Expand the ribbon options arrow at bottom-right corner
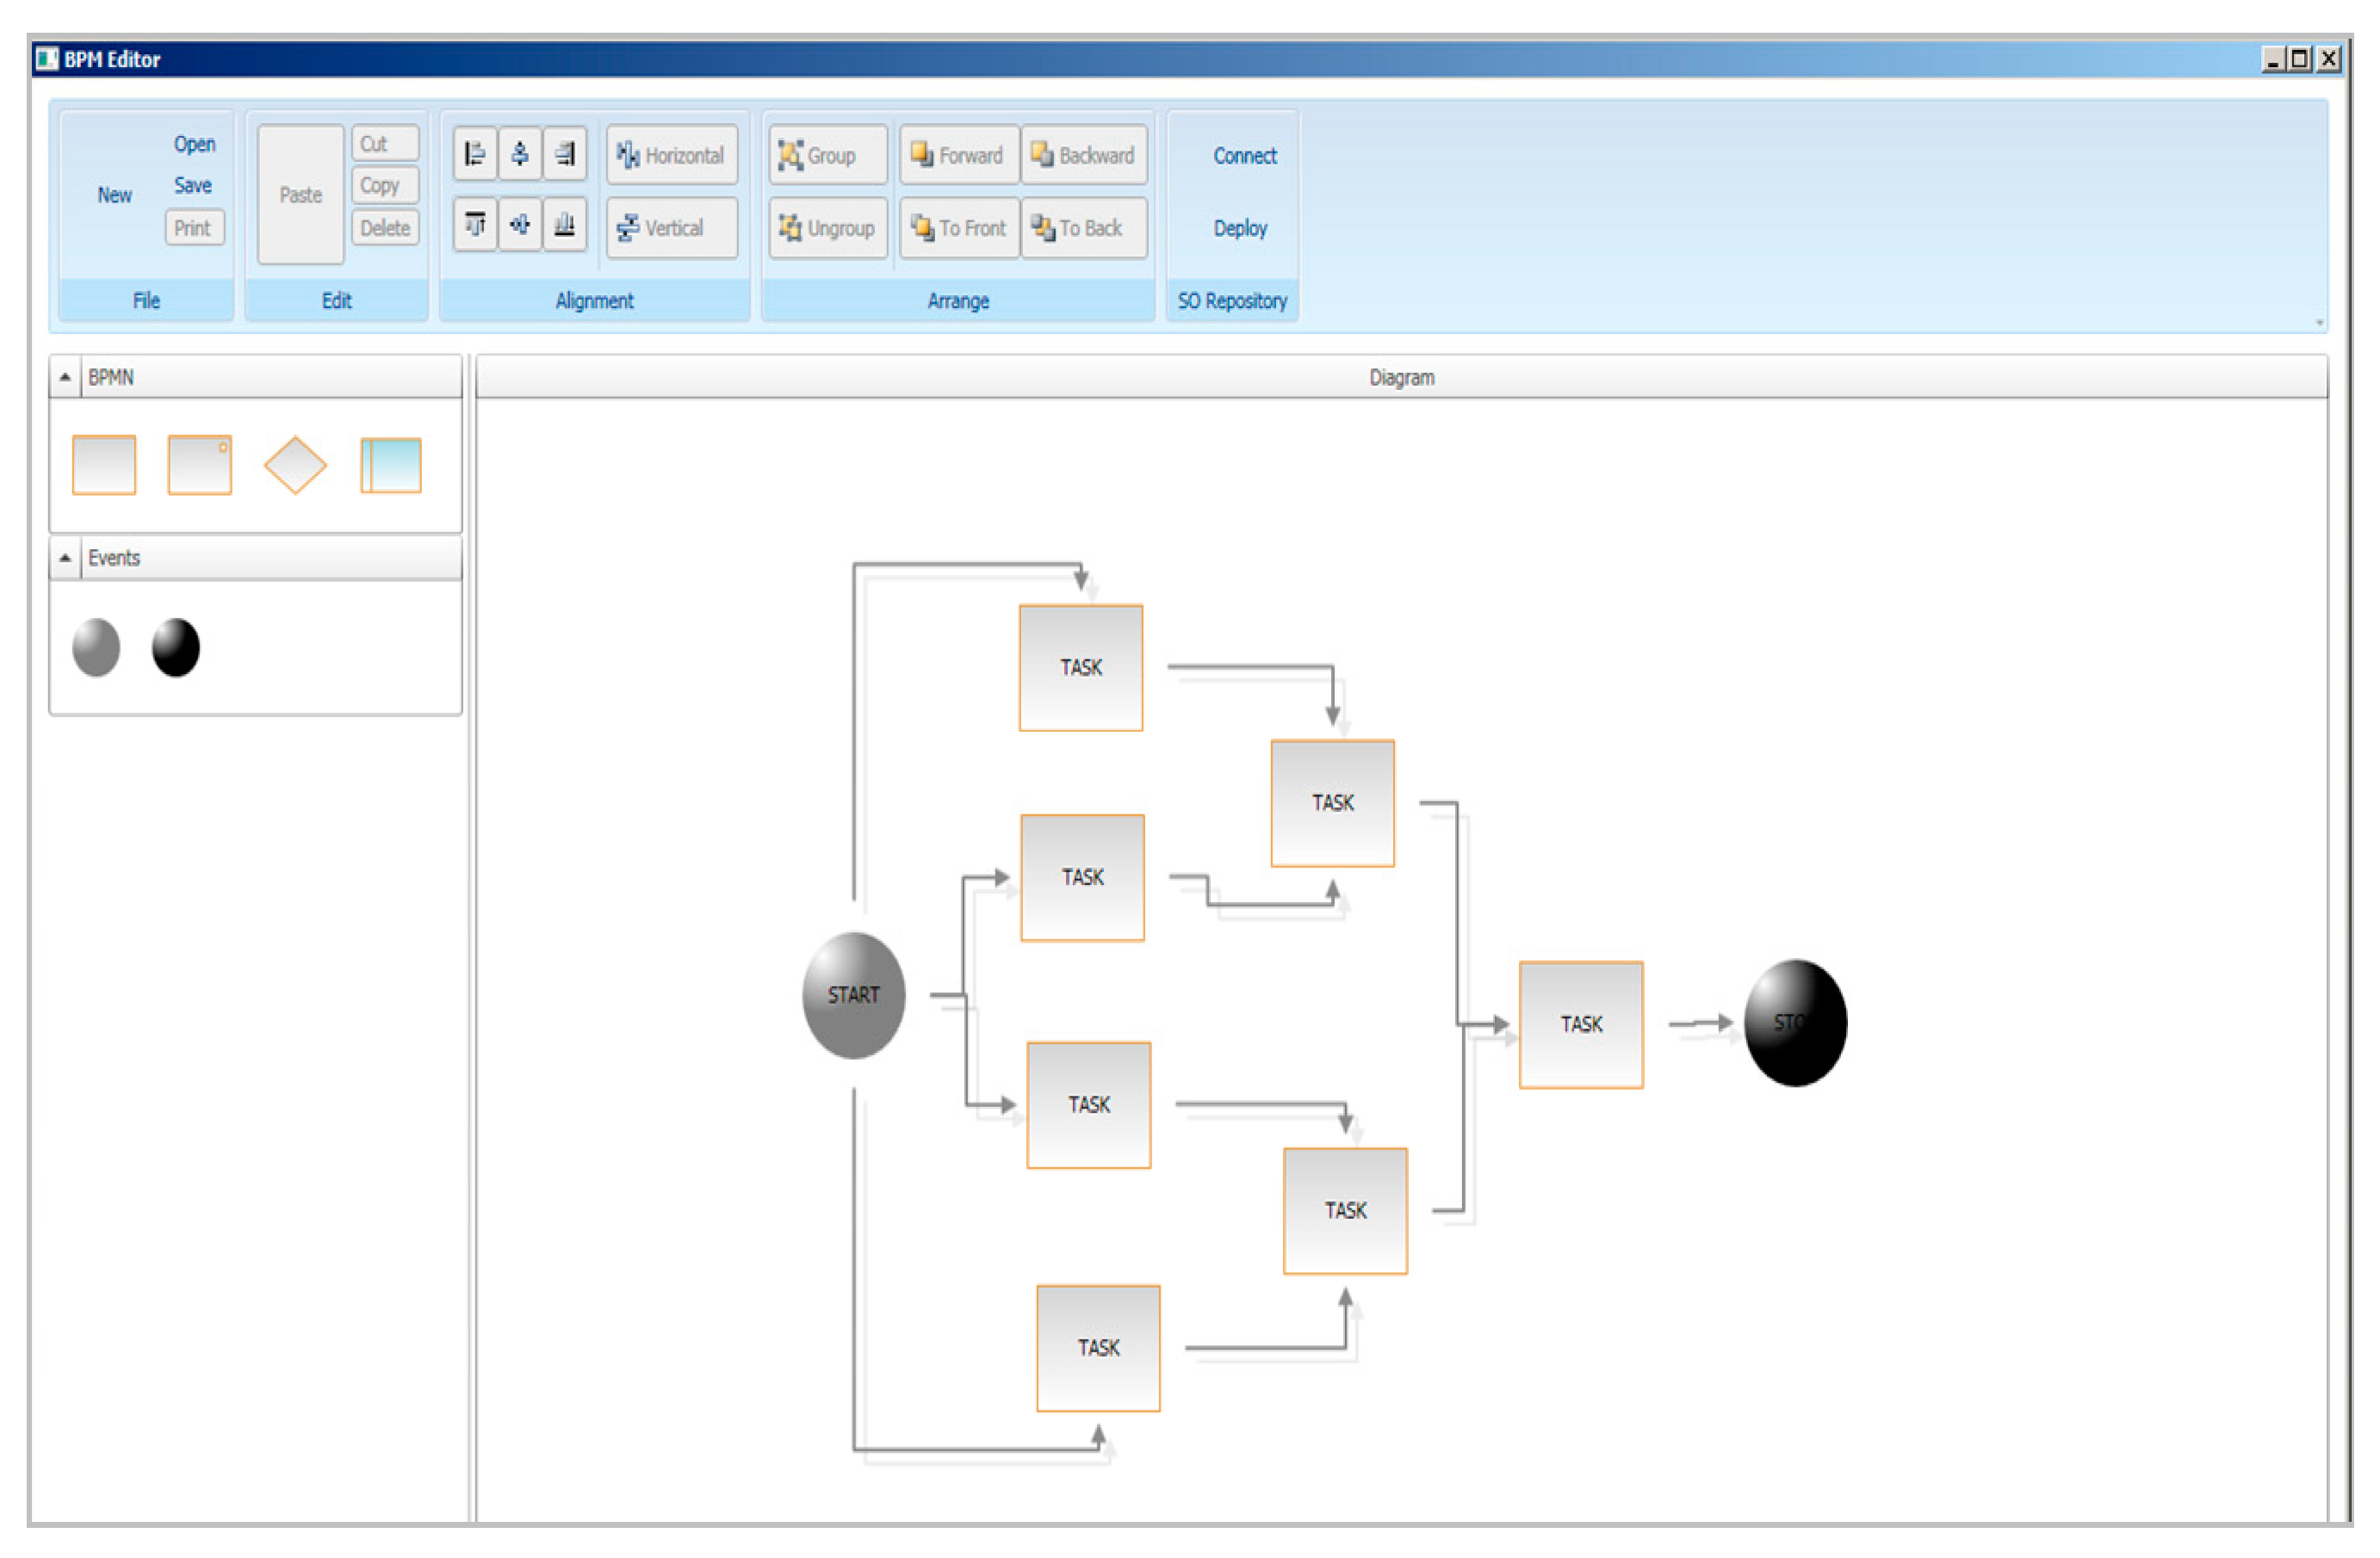Viewport: 2380px width, 1558px height. (x=2319, y=323)
